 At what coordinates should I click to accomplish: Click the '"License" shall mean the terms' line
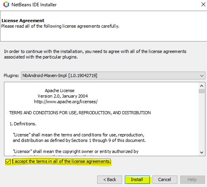click(79, 135)
